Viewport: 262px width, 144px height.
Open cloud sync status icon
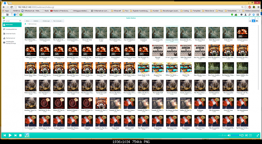pyautogui.click(x=236, y=15)
